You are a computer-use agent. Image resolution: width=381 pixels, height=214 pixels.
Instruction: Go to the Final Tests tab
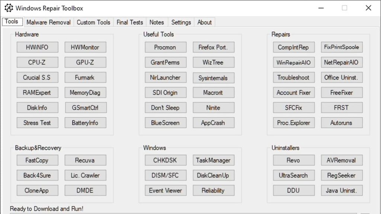click(130, 22)
